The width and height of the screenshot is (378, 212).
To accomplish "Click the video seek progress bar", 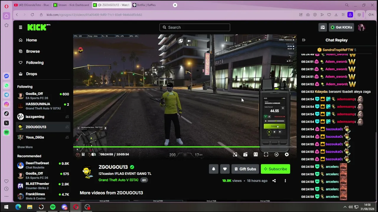I will pos(185,147).
